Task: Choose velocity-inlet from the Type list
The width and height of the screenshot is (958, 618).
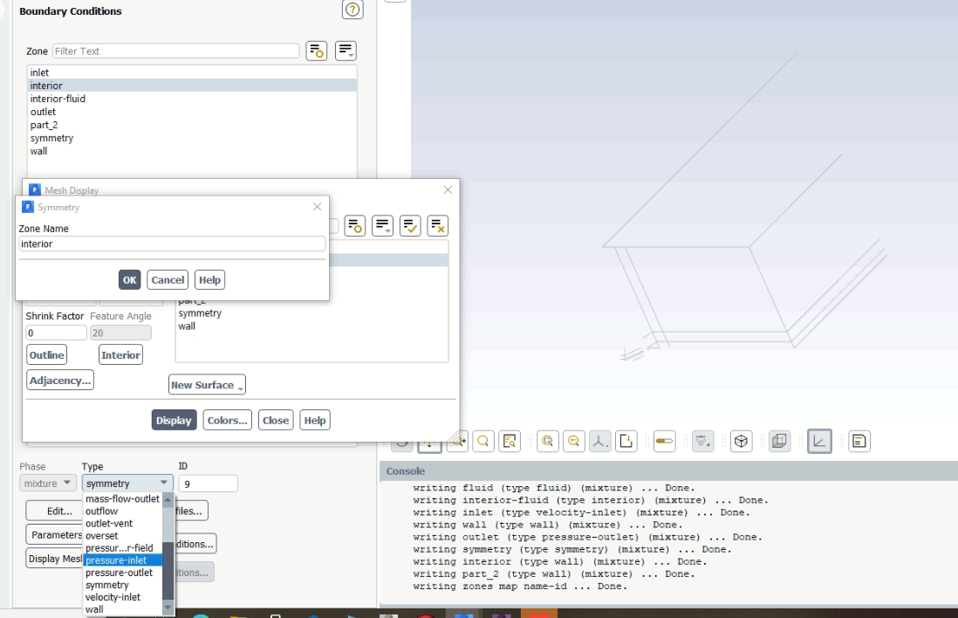Action: 113,597
